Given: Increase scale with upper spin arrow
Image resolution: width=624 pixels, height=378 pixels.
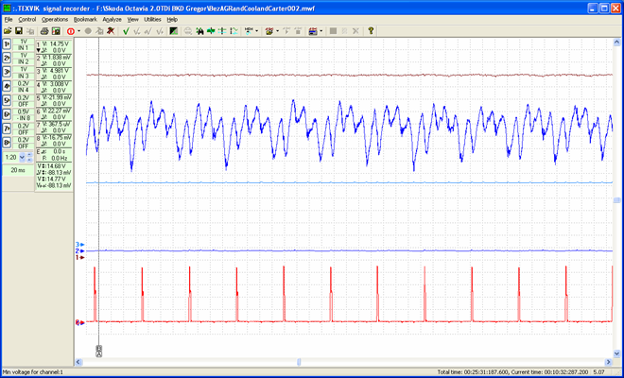Looking at the screenshot, I should [29, 155].
